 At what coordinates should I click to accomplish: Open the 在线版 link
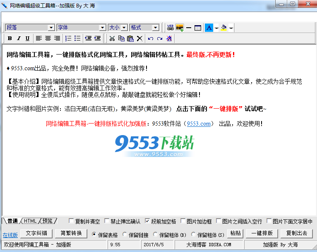click(x=10, y=235)
